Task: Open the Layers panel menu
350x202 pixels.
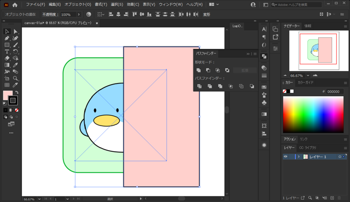Action: [346, 148]
